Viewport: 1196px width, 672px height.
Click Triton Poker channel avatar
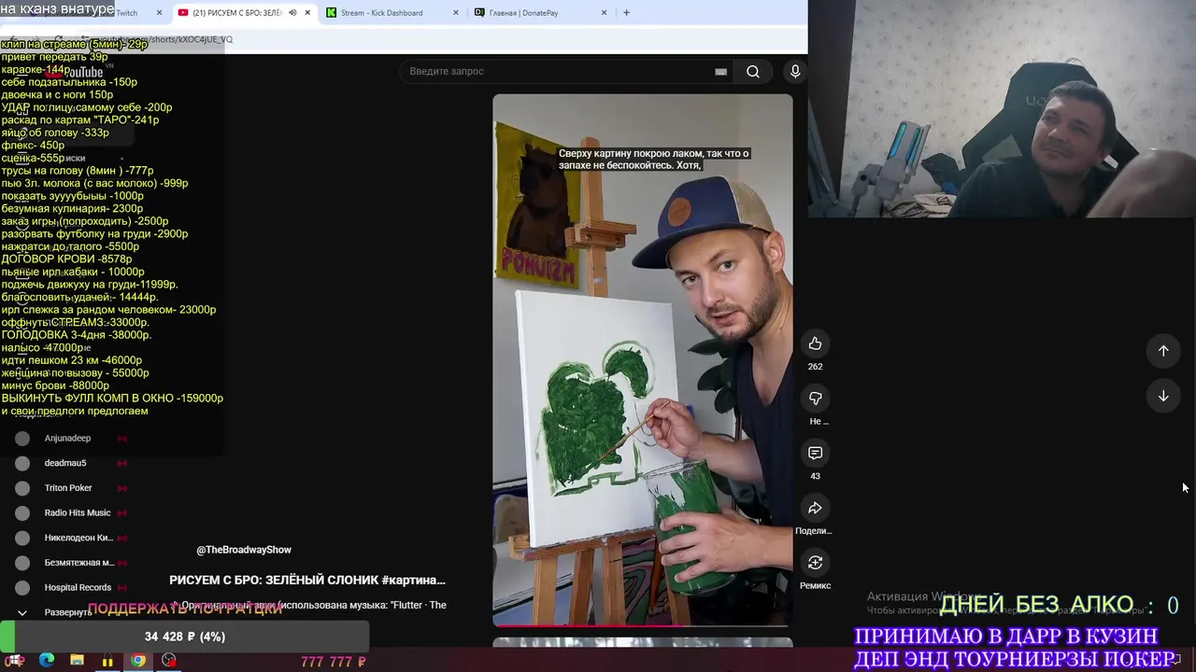22,488
